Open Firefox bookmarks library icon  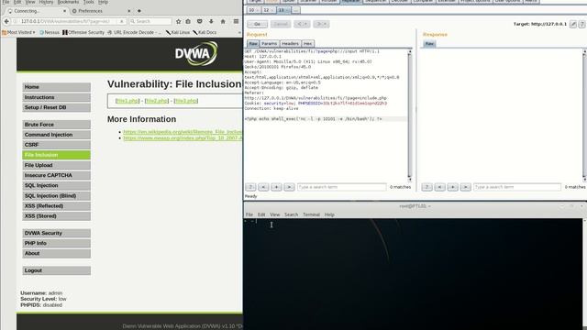(188, 21)
